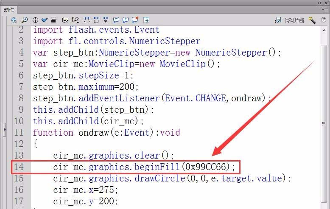Click "cir_mc.x=275;" line
Screen dimensions: 330x209
[x=85, y=190]
